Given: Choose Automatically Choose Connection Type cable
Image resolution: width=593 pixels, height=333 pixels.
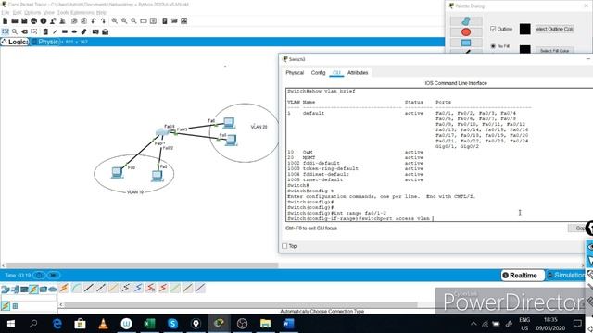Looking at the screenshot, I should pos(64,289).
